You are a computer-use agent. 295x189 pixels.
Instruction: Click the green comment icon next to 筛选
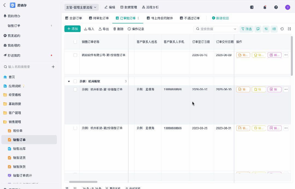tap(258, 29)
